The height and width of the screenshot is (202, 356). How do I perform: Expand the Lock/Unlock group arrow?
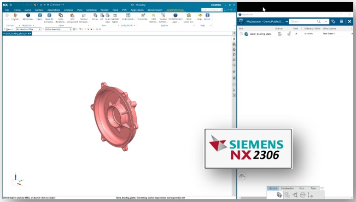pyautogui.click(x=135, y=26)
